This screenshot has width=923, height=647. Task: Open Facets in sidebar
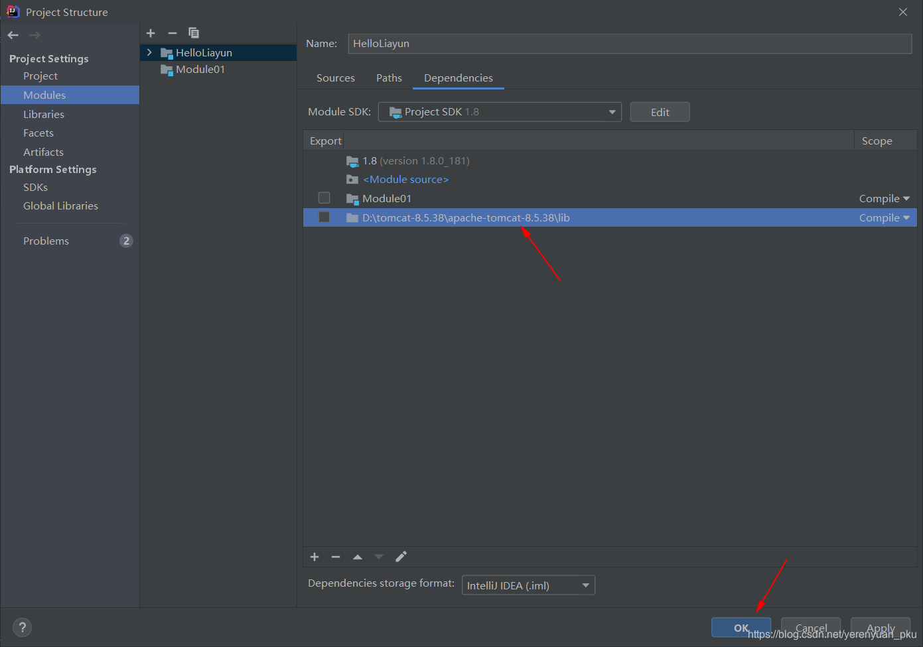[x=38, y=133]
